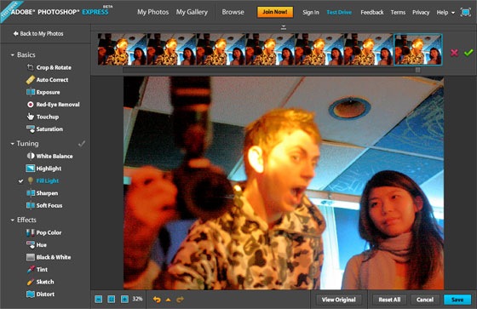This screenshot has height=309, width=477.
Task: Select the sixth fill light preview thumbnail
Action: pyautogui.click(x=369, y=49)
